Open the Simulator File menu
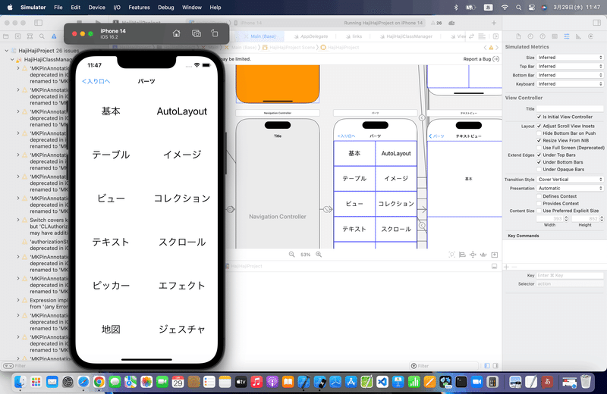Screen dimensions: 607x394 tap(58, 8)
